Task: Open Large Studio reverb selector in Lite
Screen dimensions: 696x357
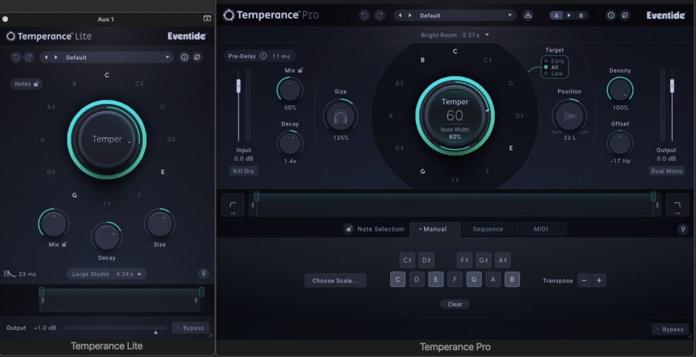Action: click(x=107, y=274)
